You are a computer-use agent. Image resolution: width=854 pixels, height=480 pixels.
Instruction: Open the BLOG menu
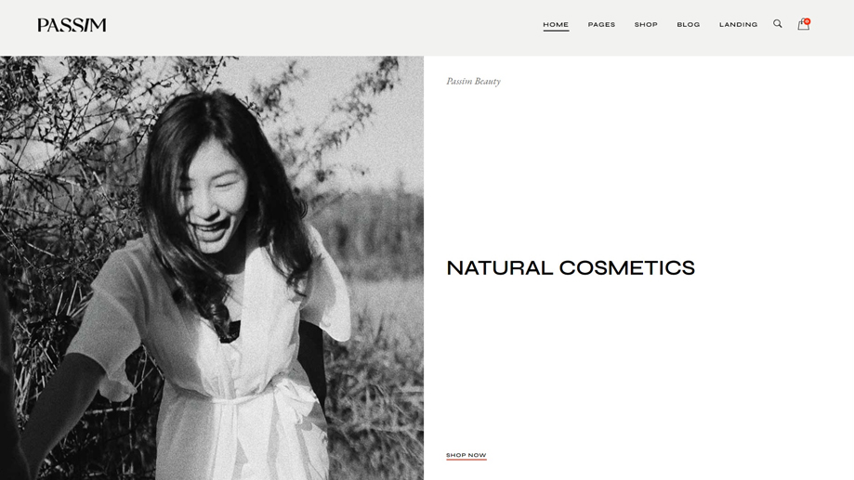tap(689, 24)
